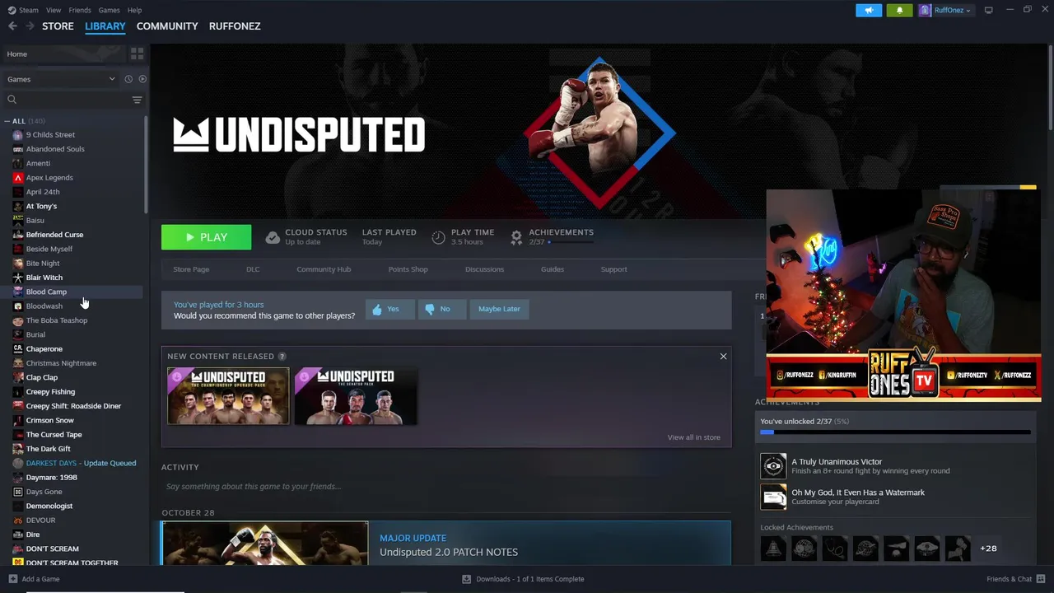Open advanced filter options icon
This screenshot has height=593, width=1054.
pos(137,100)
